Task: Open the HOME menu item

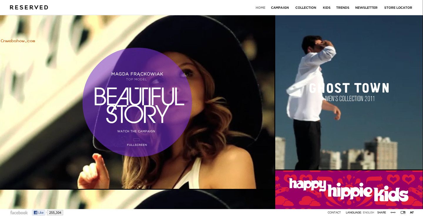Action: pos(260,8)
